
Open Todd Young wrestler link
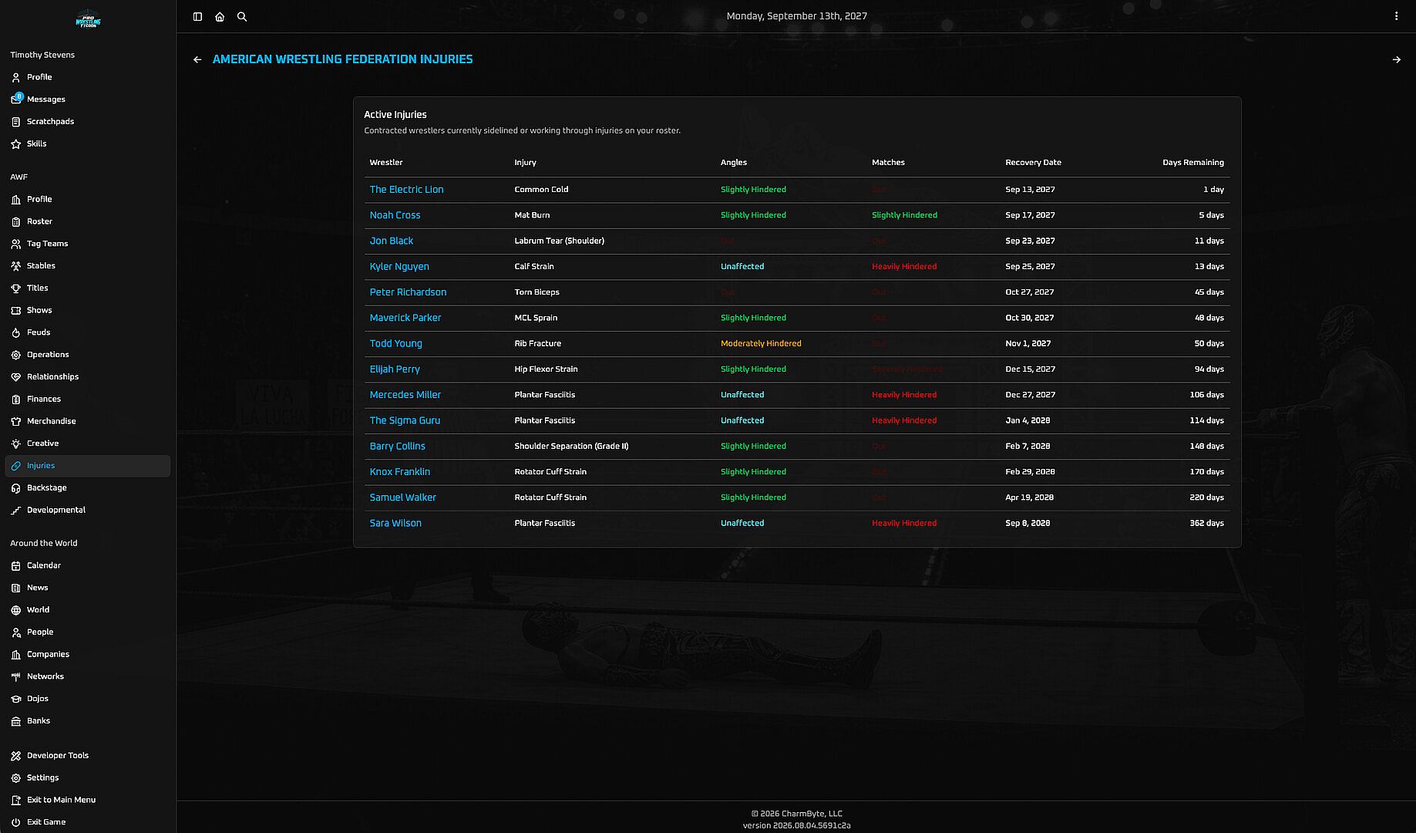395,344
